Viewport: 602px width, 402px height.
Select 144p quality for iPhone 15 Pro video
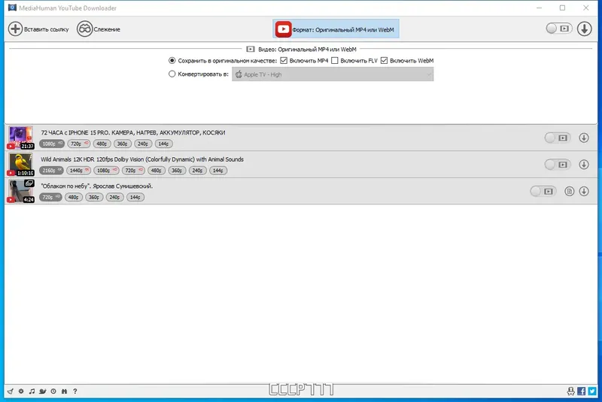(163, 144)
